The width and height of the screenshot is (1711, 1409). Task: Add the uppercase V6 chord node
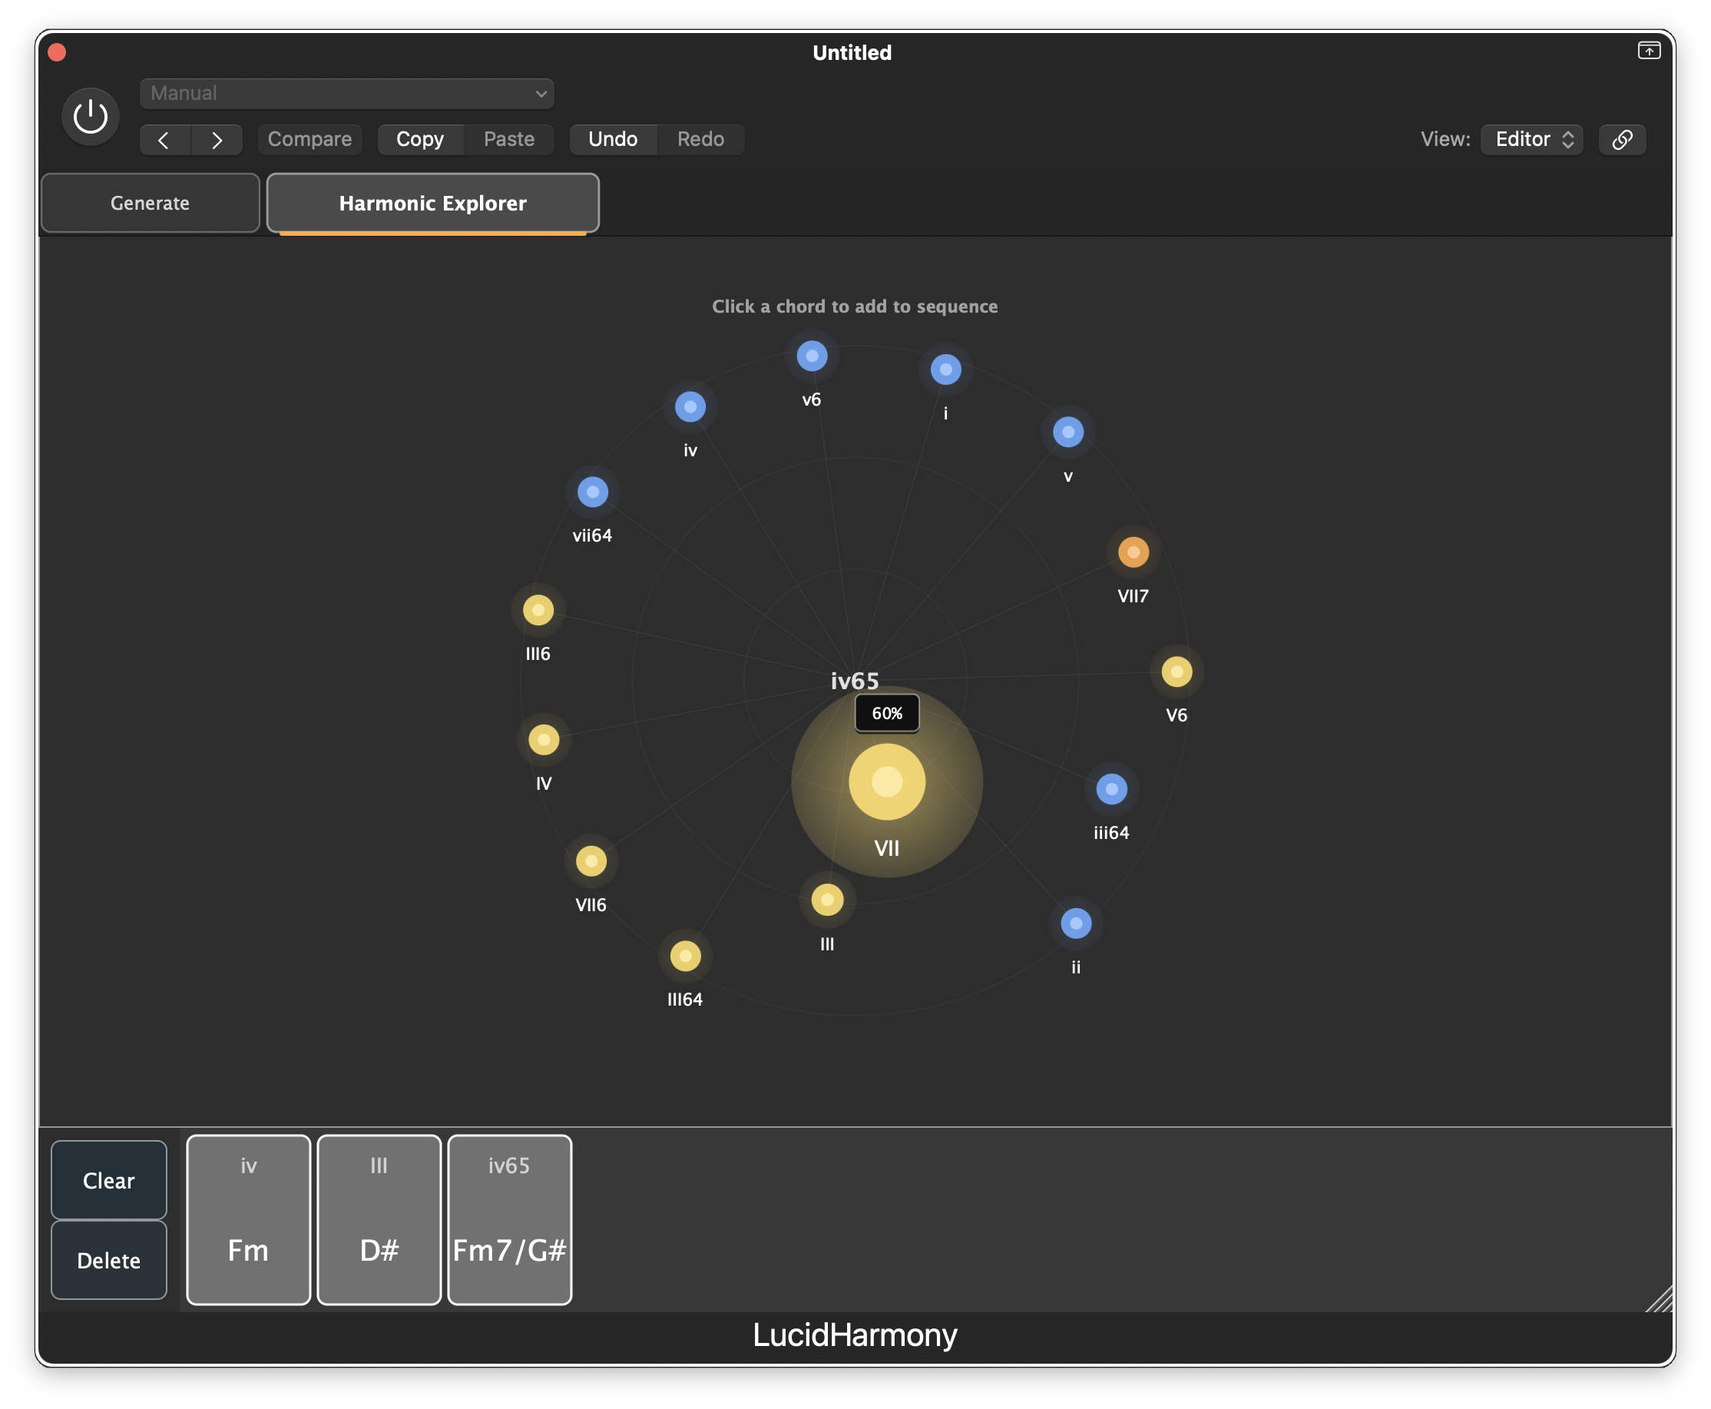point(1177,672)
